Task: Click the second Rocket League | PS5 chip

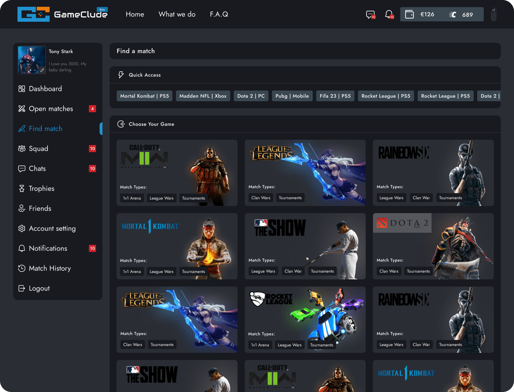Action: point(445,96)
